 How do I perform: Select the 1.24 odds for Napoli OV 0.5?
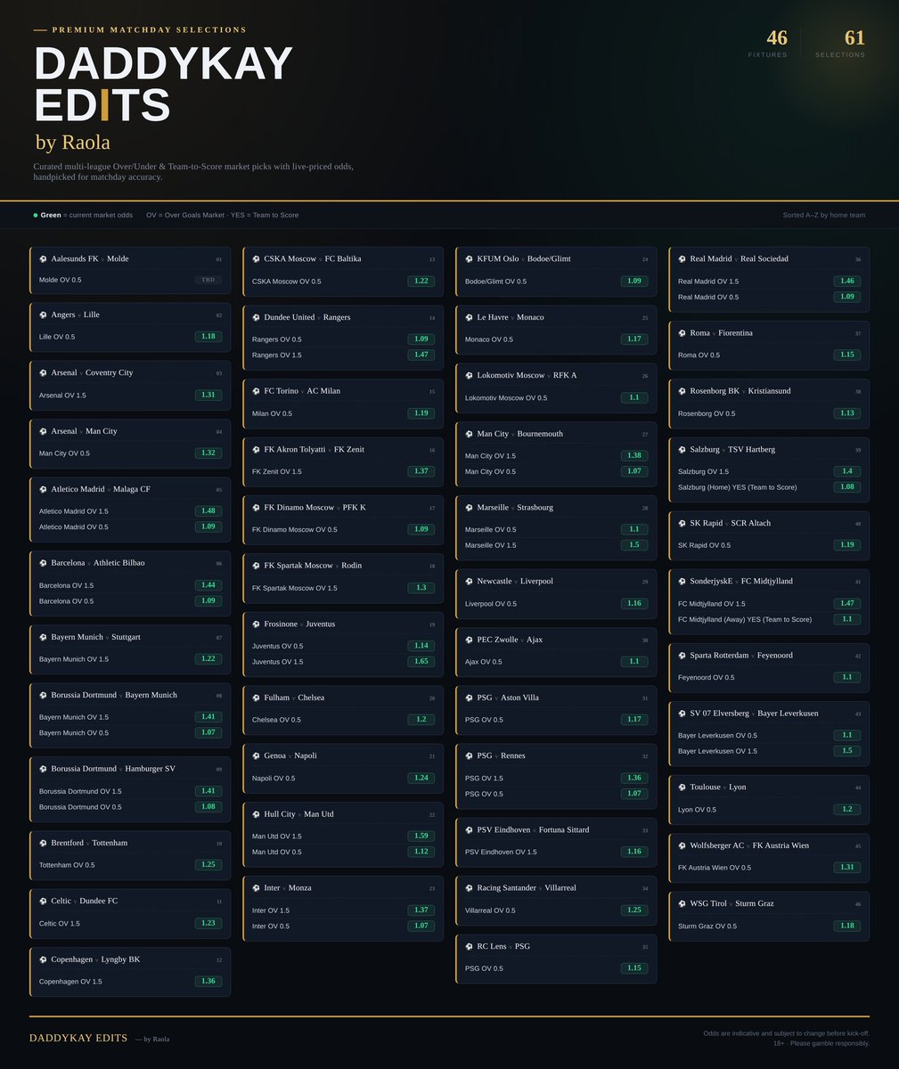click(421, 778)
